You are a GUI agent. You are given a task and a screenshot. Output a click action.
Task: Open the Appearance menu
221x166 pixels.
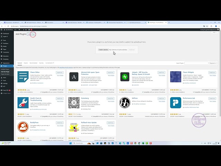coord(6,63)
